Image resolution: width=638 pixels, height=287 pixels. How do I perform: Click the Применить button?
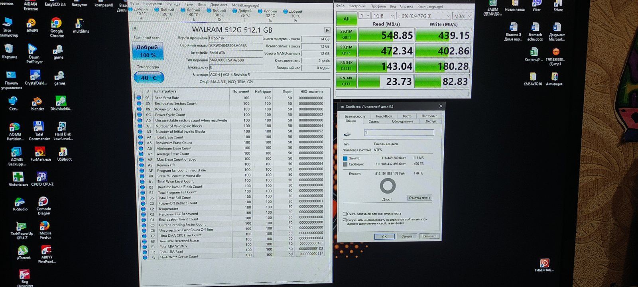(x=429, y=236)
